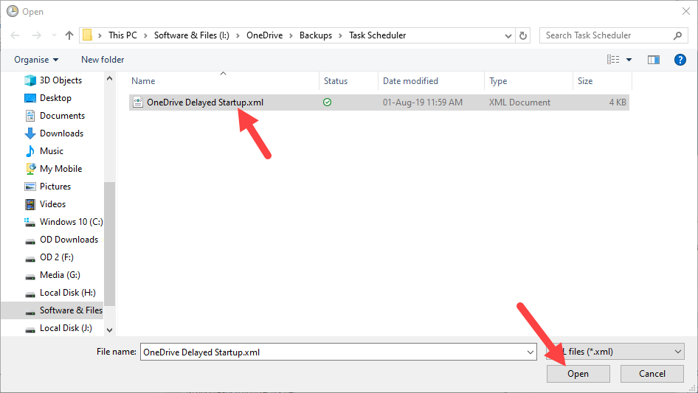Open recent locations dropdown arrow
Image resolution: width=698 pixels, height=393 pixels.
[x=54, y=35]
